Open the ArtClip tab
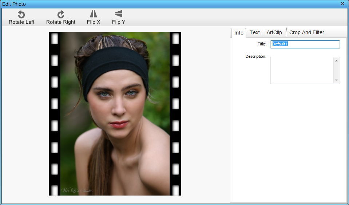This screenshot has height=205, width=349. pos(274,32)
